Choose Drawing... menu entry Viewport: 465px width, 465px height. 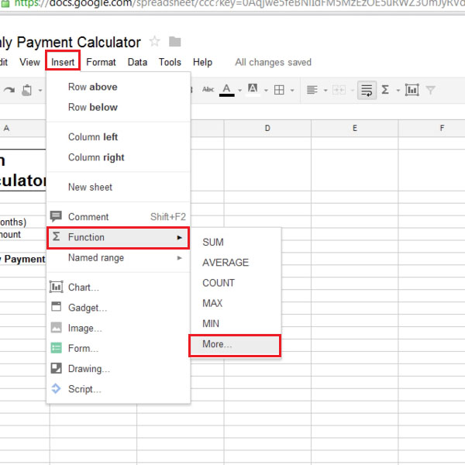point(119,369)
